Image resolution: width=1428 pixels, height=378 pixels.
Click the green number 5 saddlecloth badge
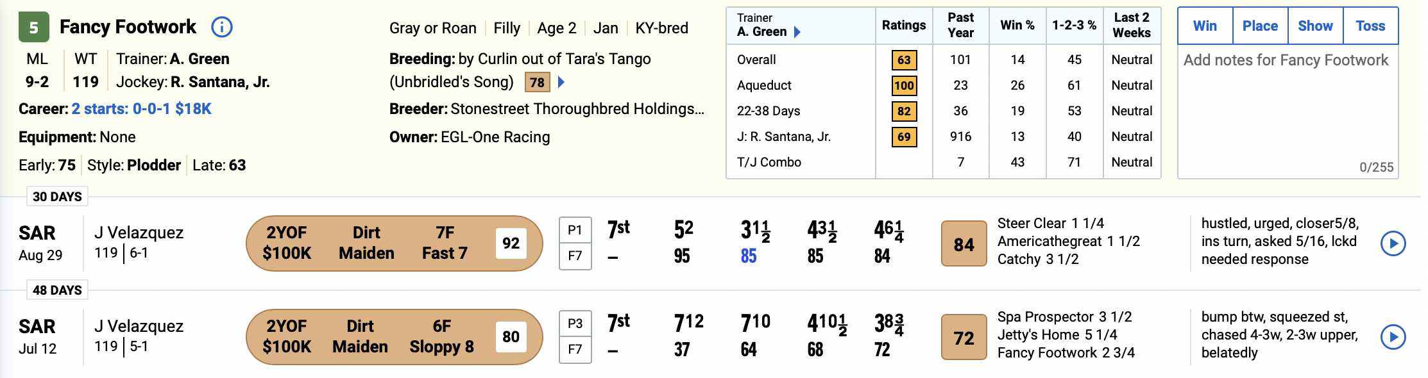pyautogui.click(x=34, y=28)
